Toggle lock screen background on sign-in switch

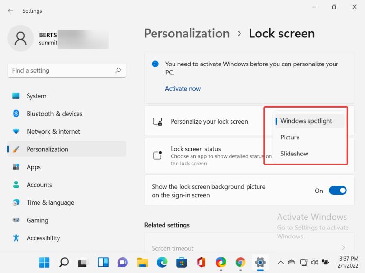pos(338,191)
